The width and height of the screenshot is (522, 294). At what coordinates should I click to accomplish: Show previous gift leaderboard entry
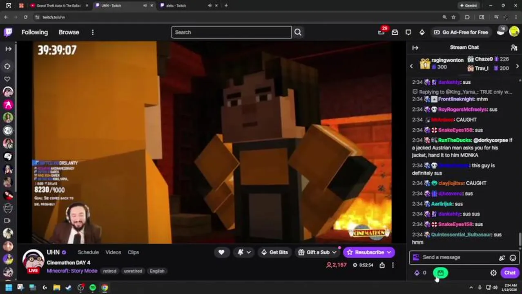[x=411, y=66]
